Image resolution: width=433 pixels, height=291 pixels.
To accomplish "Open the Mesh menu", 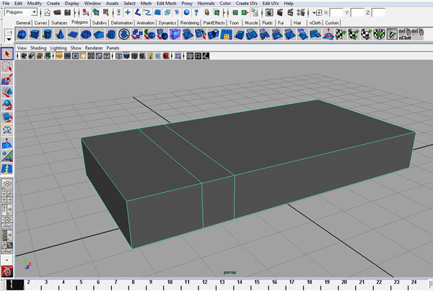I will [x=146, y=4].
